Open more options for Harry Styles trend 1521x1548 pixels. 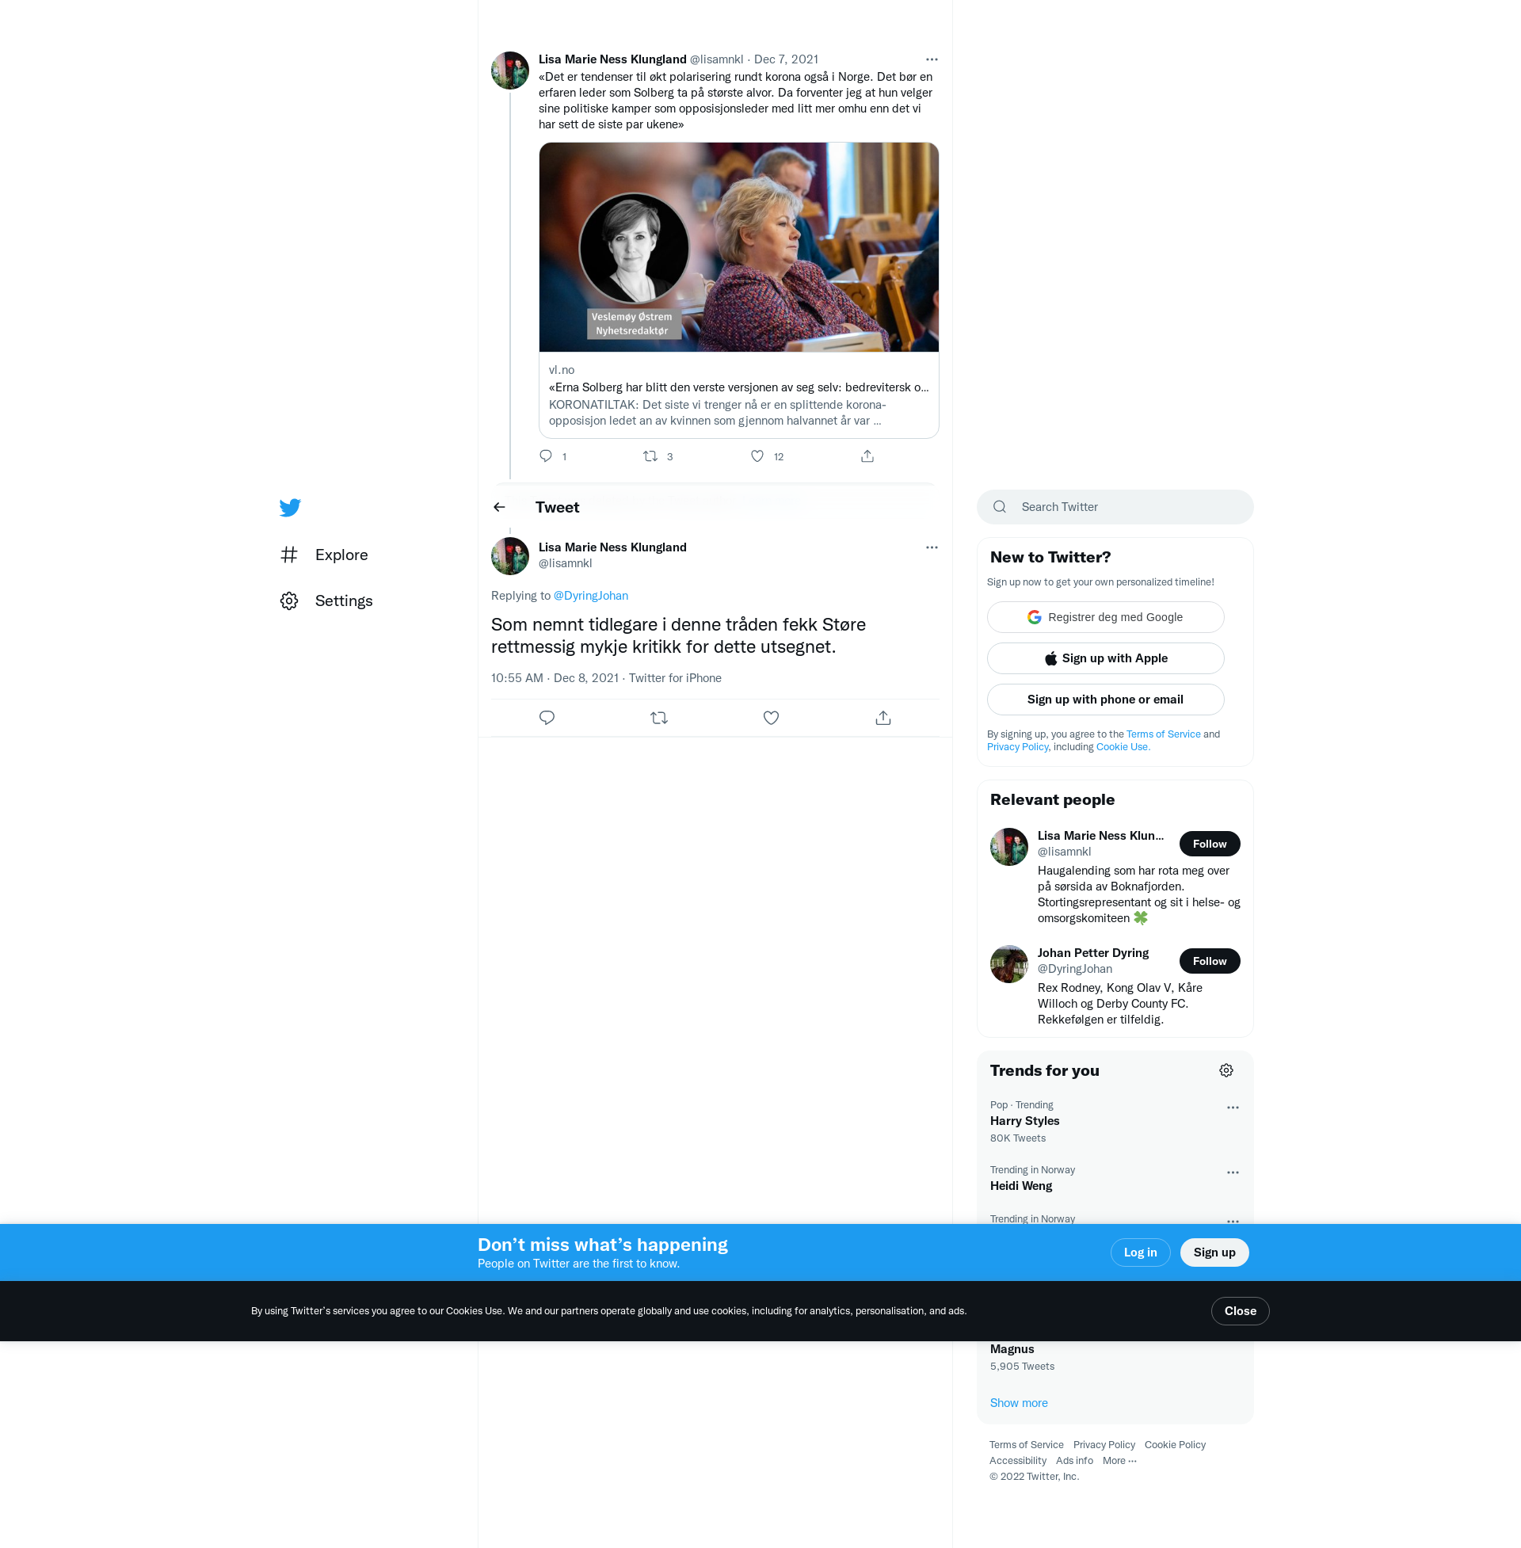point(1233,1108)
